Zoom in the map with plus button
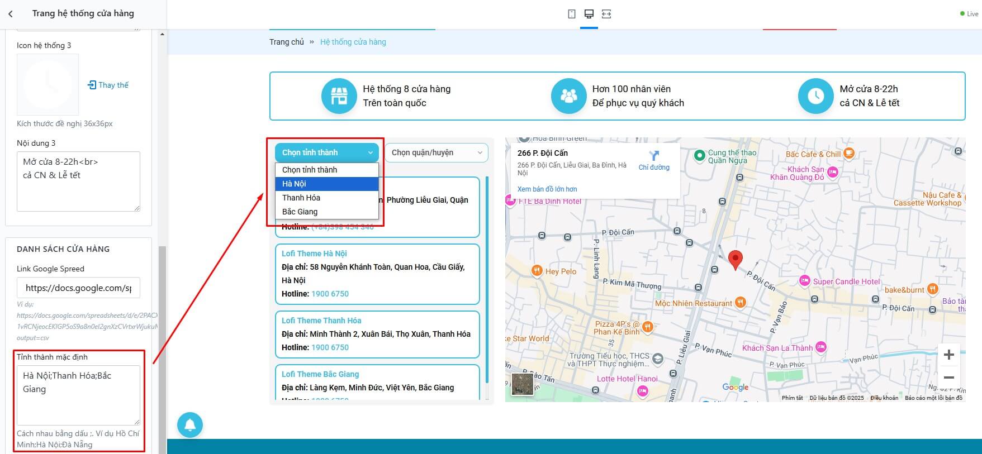 pos(948,355)
